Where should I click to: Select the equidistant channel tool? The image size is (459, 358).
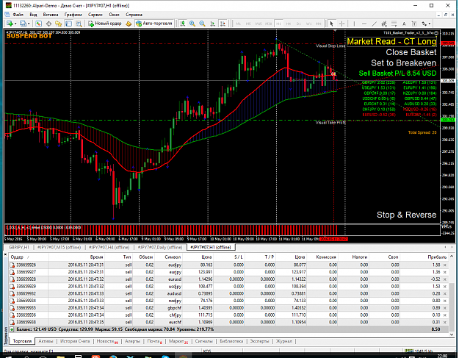pyautogui.click(x=384, y=24)
